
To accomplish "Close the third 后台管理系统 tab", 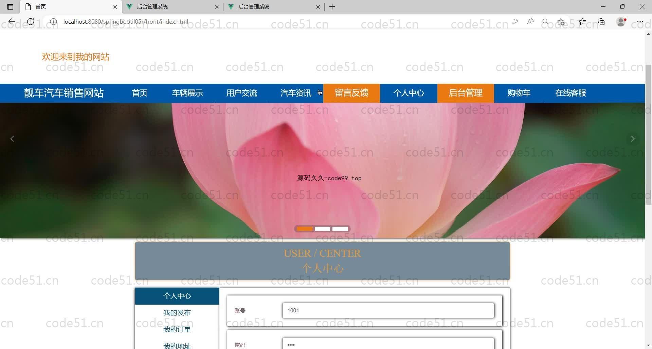I will (x=318, y=7).
